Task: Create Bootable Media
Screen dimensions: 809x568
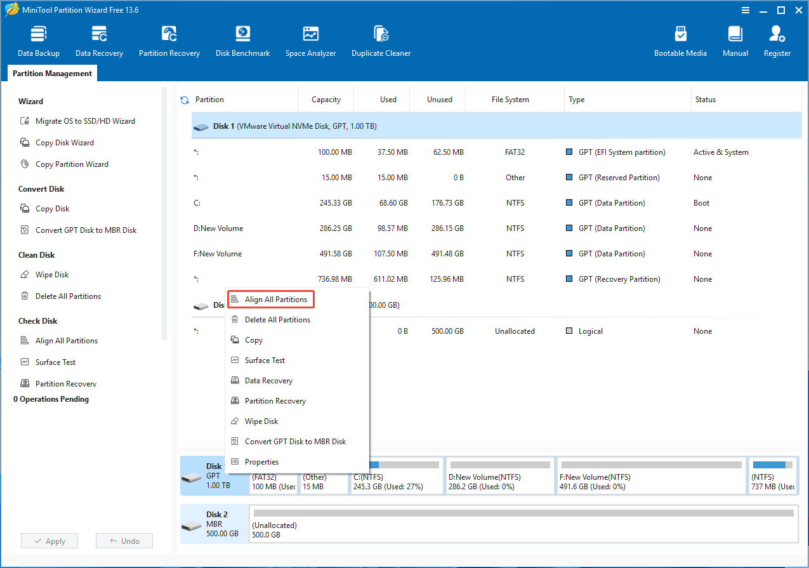Action: click(680, 42)
